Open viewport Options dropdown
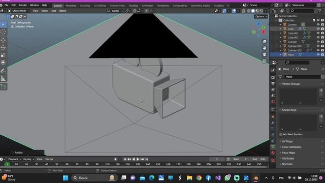This screenshot has height=183, width=325. click(x=261, y=17)
